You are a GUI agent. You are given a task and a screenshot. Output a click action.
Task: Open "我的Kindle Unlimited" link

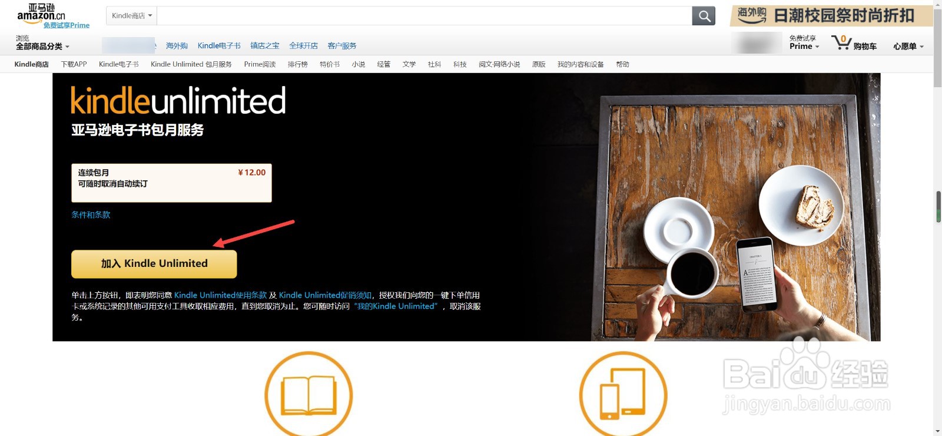(396, 306)
